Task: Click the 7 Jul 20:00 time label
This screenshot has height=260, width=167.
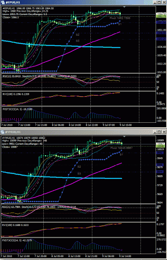Action: point(41,256)
